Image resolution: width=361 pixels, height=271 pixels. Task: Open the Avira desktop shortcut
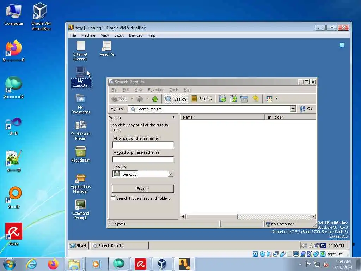point(14,234)
